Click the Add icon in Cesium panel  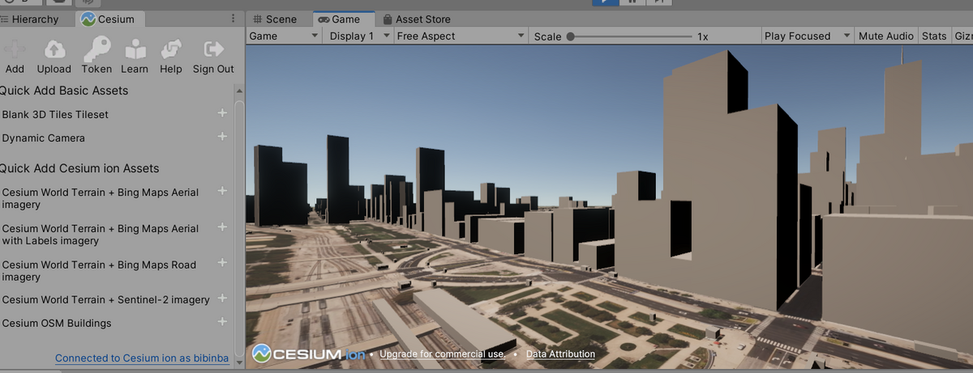(15, 50)
